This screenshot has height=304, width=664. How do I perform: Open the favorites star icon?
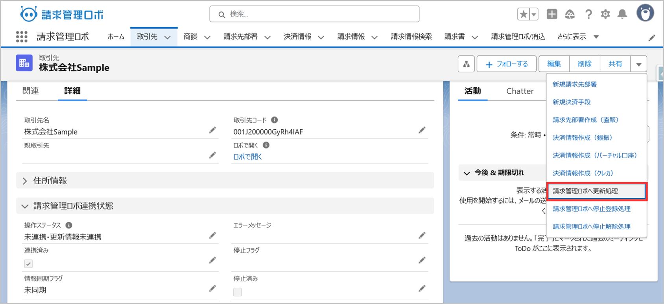523,15
